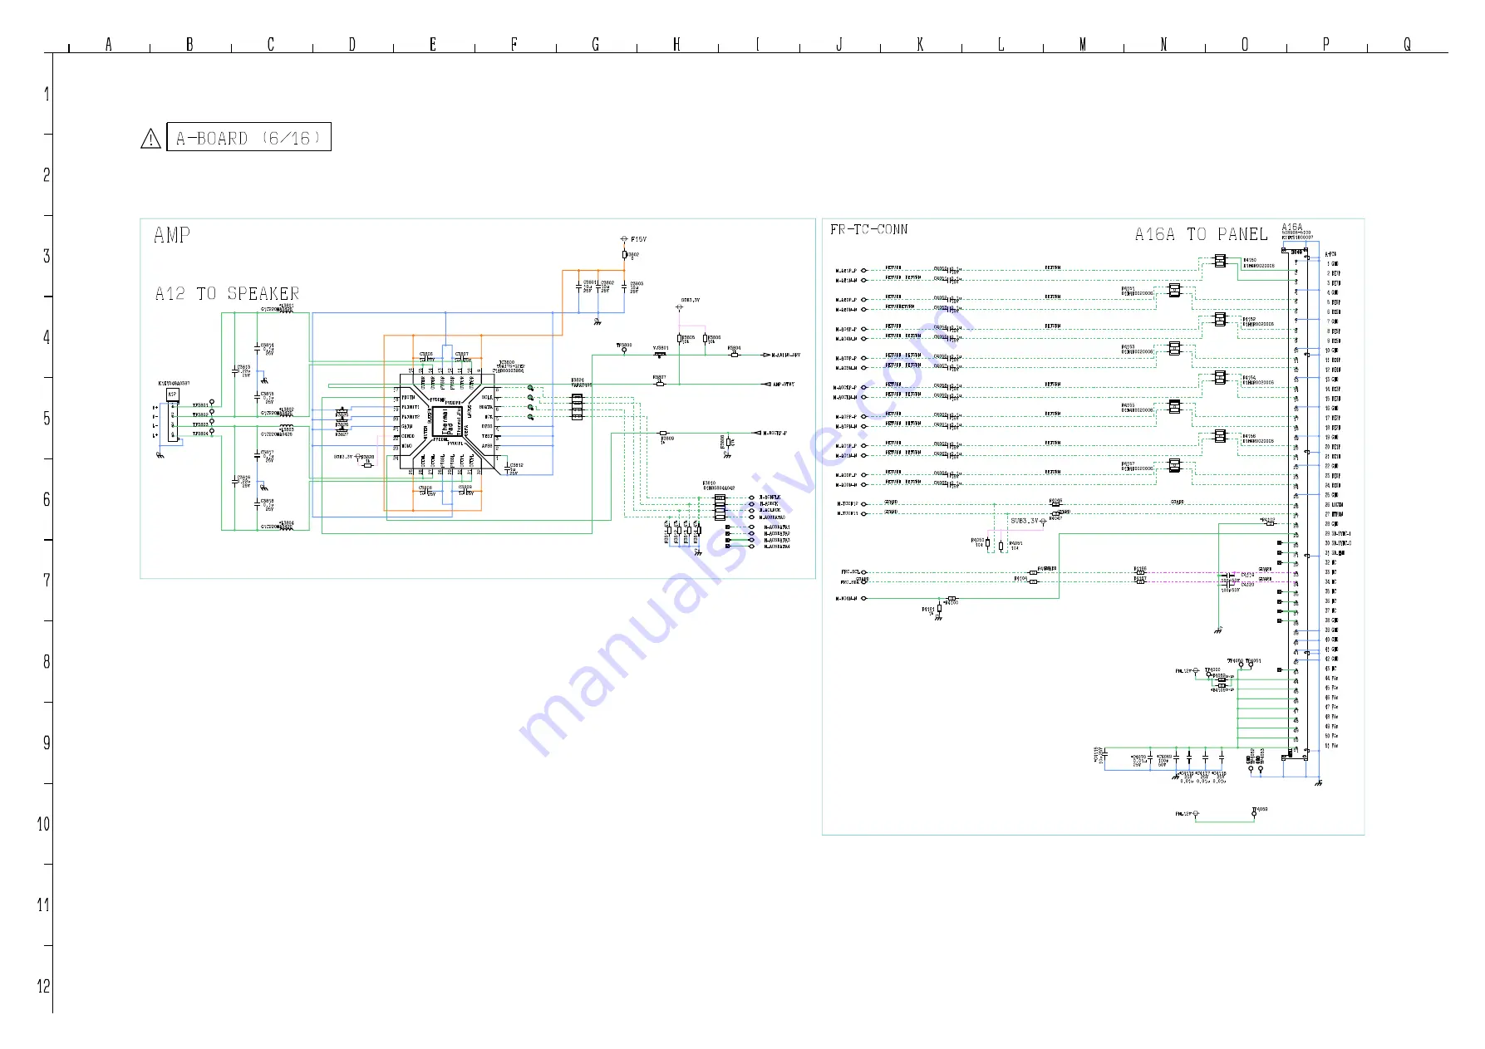Click the warning triangle beside A-BOARD

(x=150, y=139)
